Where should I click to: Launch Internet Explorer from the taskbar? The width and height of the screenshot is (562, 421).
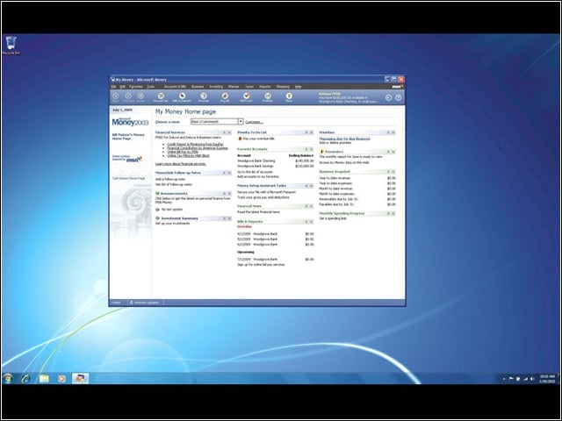click(x=25, y=378)
